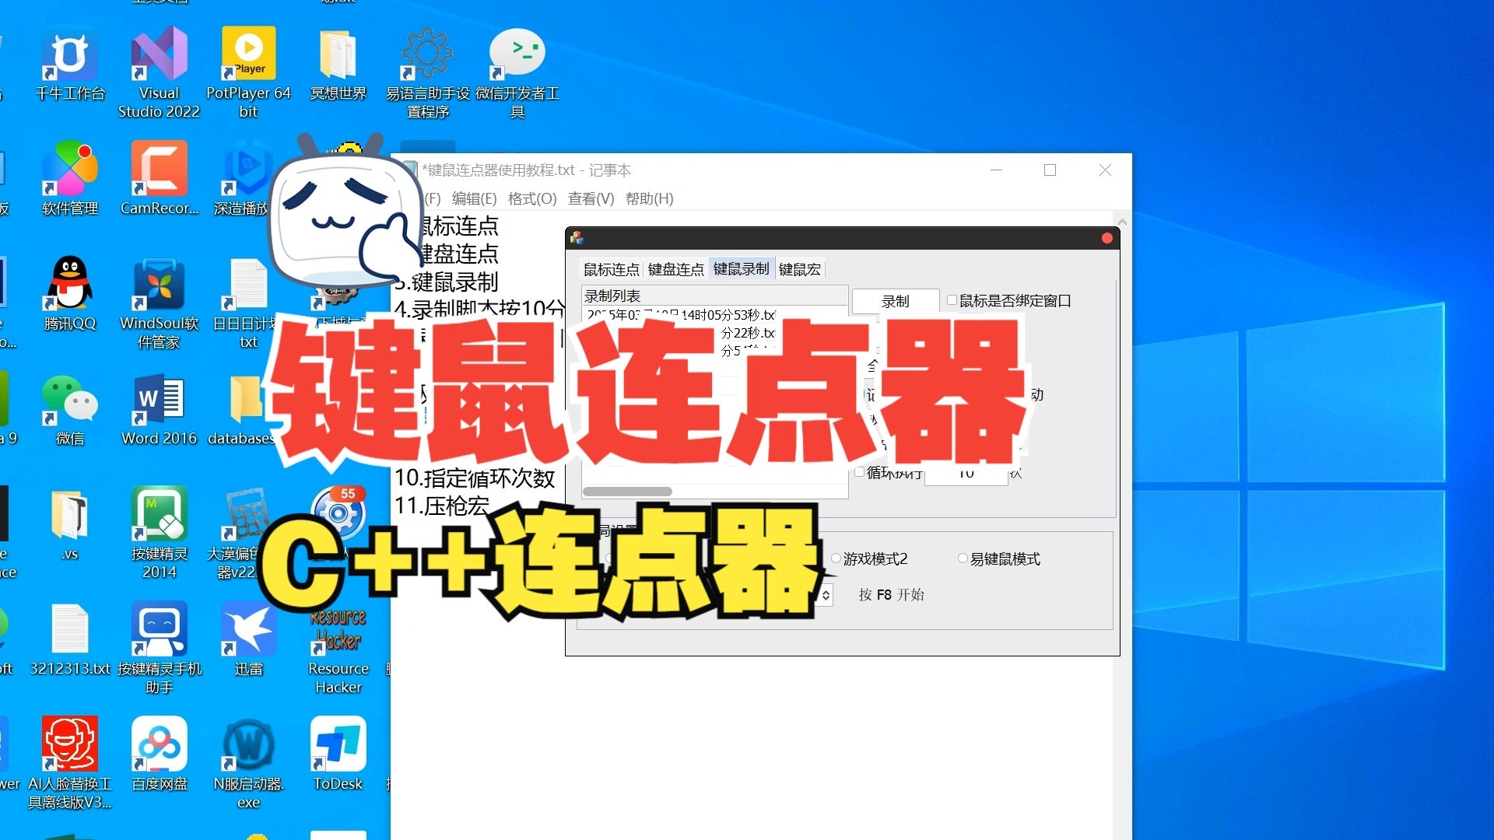Image resolution: width=1494 pixels, height=840 pixels.
Task: Open the 易语言助手设置程序 shortcut
Action: click(x=427, y=72)
